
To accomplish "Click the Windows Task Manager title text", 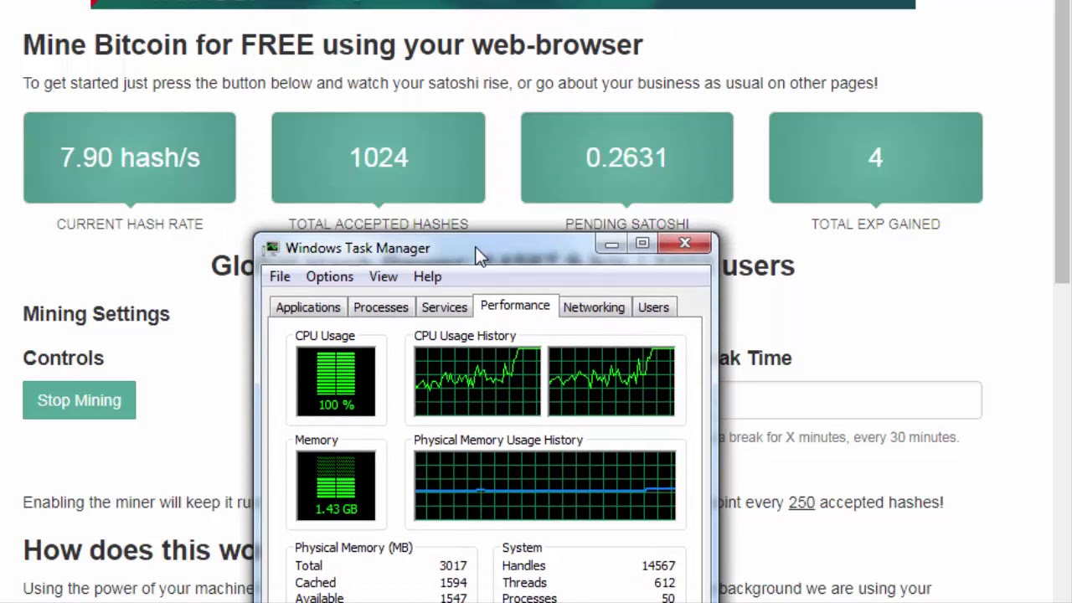I will coord(358,248).
